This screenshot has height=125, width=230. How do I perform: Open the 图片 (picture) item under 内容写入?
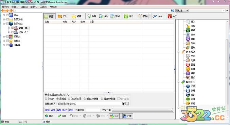coord(191,78)
